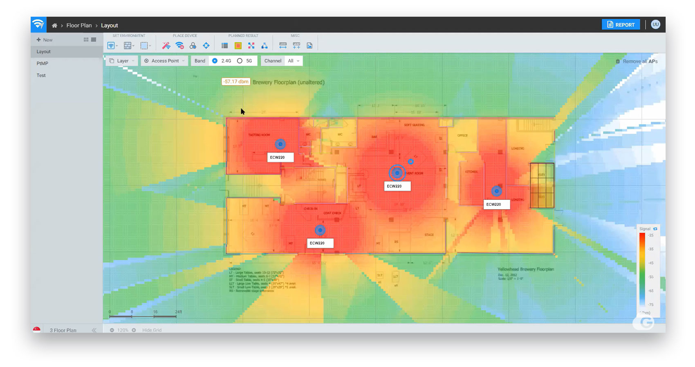Image resolution: width=695 pixels, height=367 pixels.
Task: Click the add access point icon
Action: coord(179,46)
